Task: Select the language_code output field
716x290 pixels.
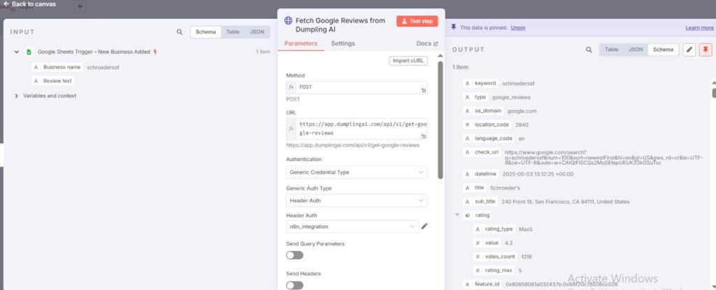Action: [488, 138]
